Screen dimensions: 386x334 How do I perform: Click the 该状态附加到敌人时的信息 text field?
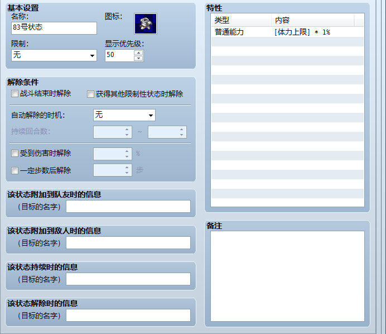pyautogui.click(x=128, y=242)
